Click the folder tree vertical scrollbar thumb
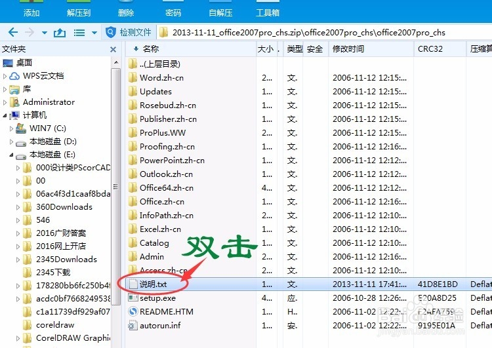Viewport: 492px width, 348px height. (x=115, y=187)
